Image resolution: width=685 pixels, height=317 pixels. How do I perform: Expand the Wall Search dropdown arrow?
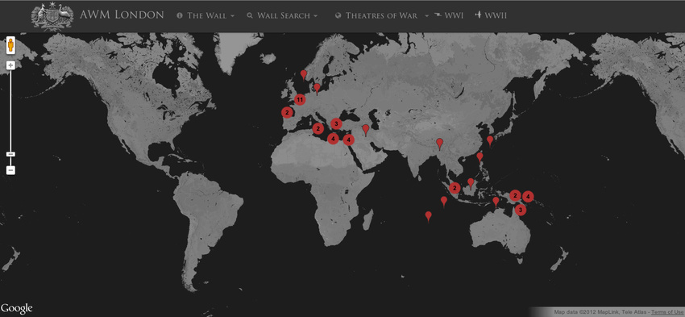point(315,16)
